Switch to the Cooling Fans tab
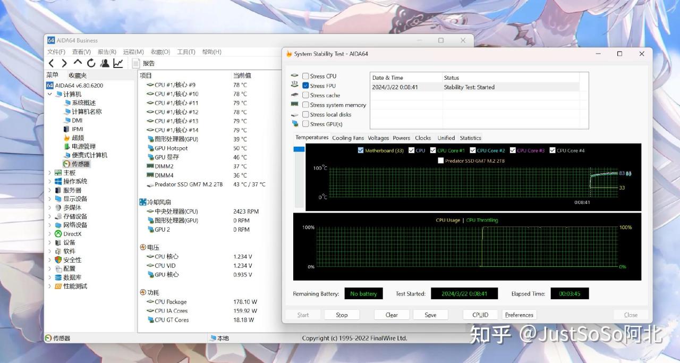 348,138
